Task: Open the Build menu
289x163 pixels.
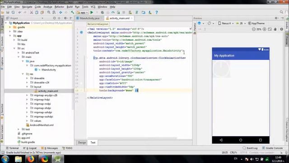Action: point(70,7)
